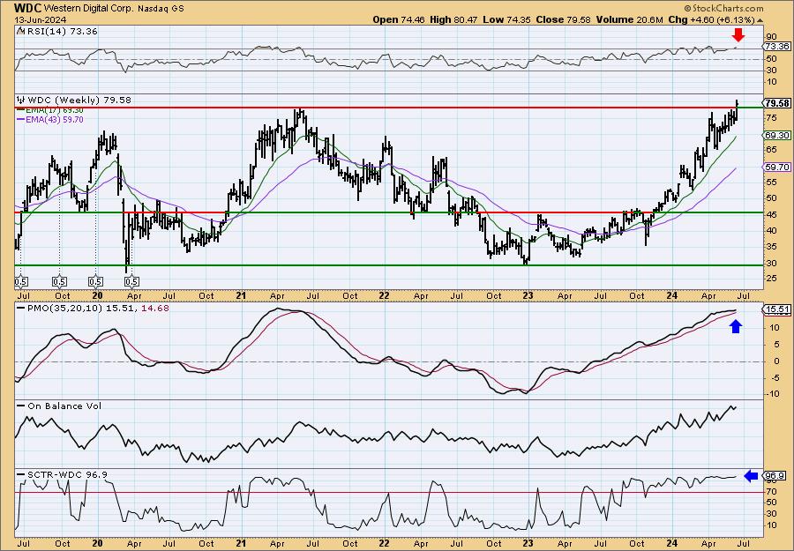This screenshot has width=794, height=551.
Task: Click the RSI(14) 73.36 indicator label
Action: click(x=62, y=31)
